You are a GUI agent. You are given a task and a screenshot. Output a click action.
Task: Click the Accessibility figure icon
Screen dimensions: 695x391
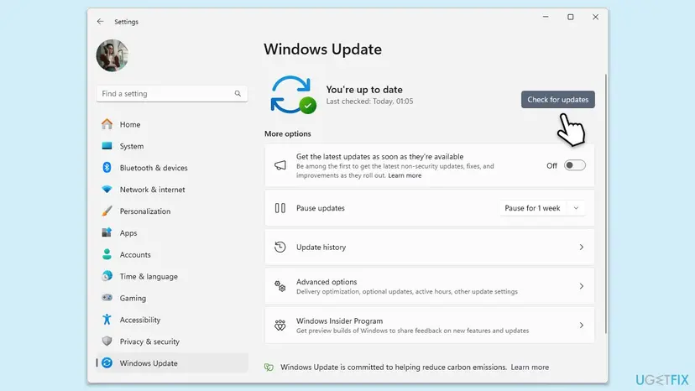107,320
